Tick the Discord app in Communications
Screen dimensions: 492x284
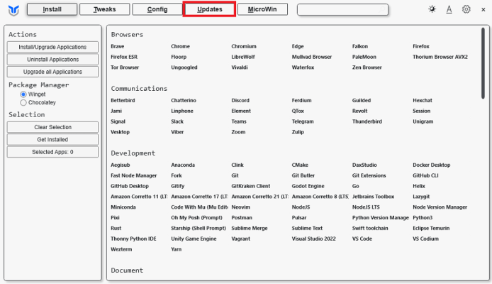point(241,100)
